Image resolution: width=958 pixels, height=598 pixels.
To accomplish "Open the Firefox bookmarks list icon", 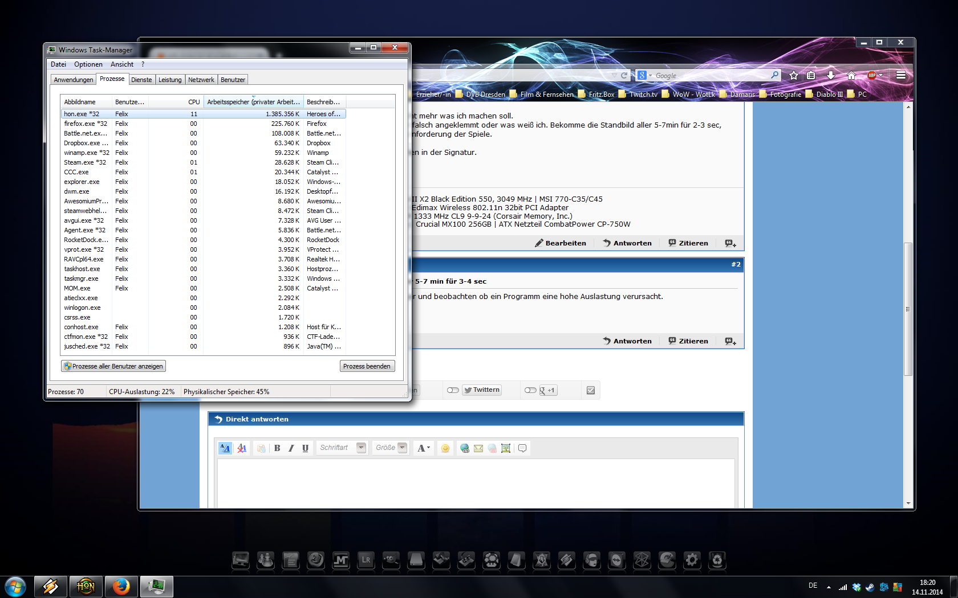I will pyautogui.click(x=811, y=75).
